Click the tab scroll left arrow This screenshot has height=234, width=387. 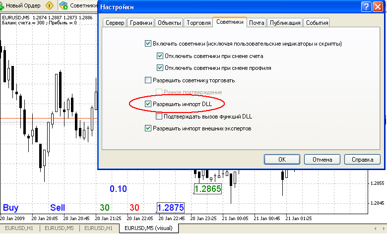(376, 229)
